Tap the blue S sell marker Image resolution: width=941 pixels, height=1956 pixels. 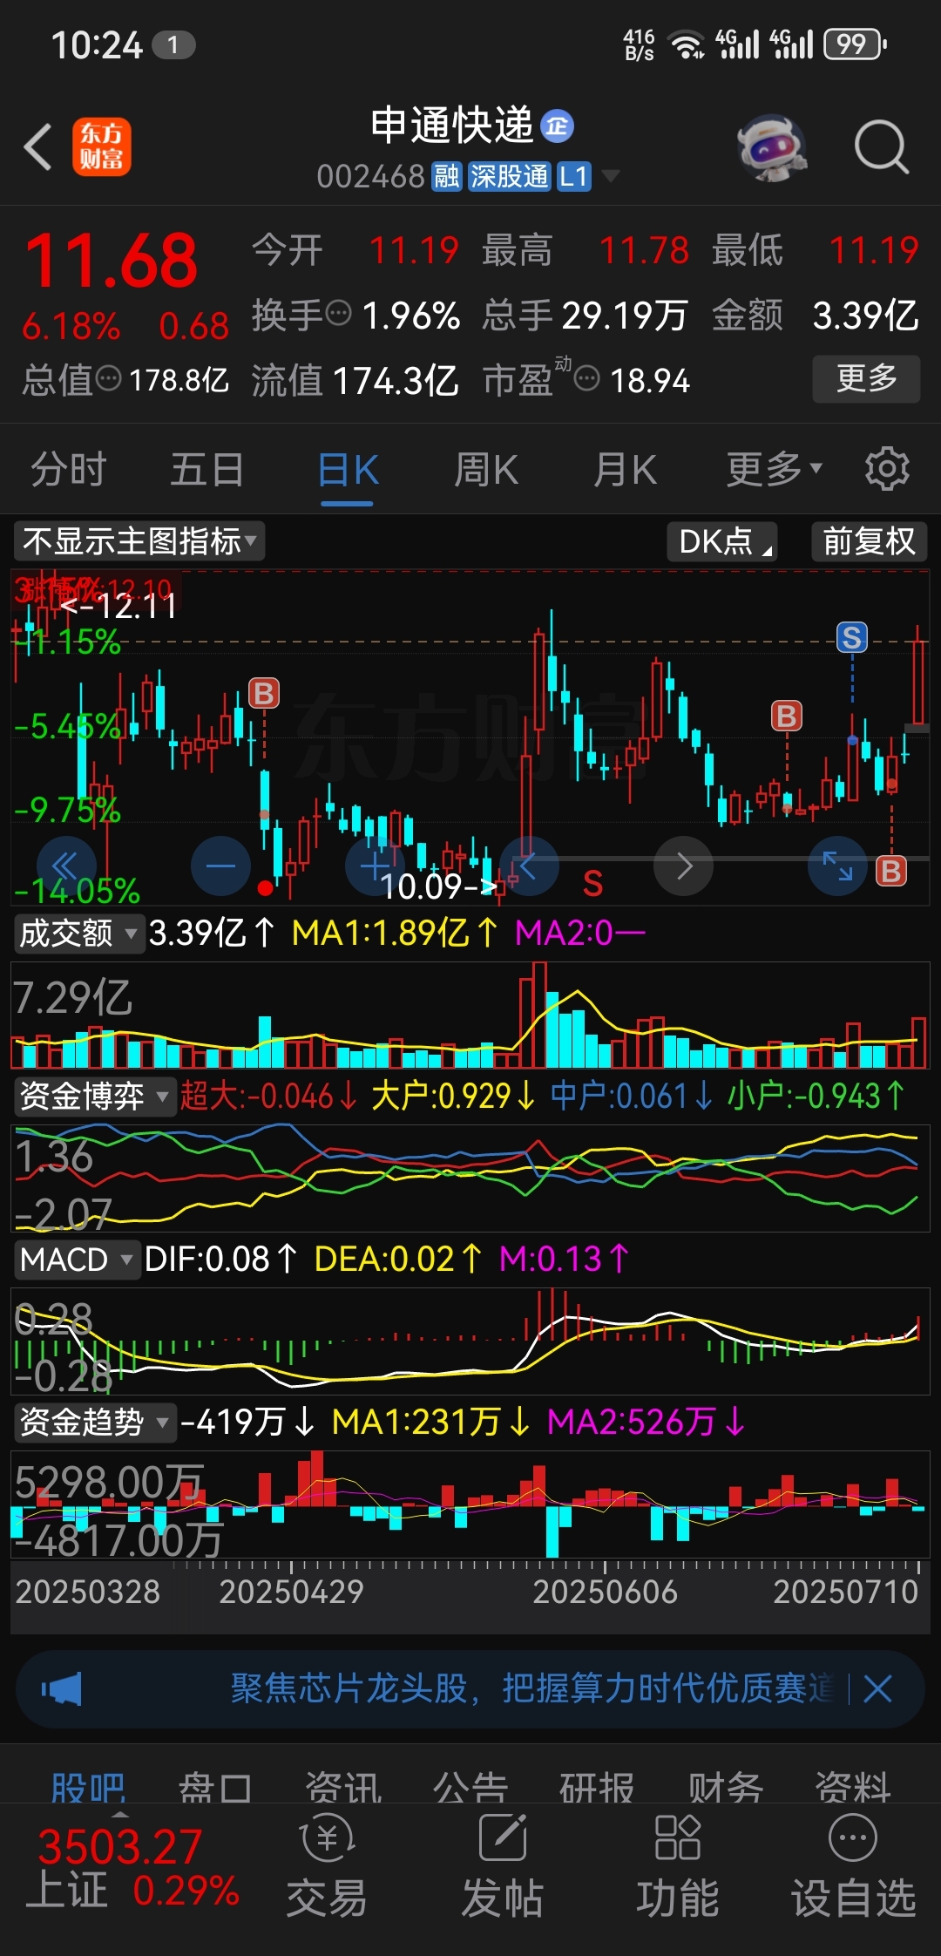[852, 637]
